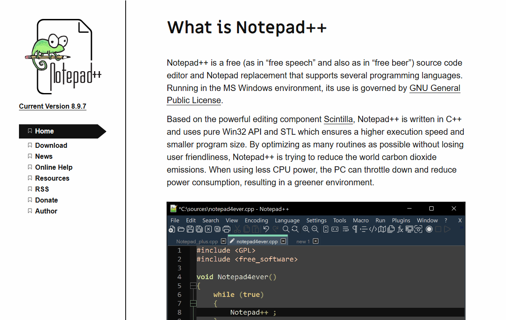506x320 pixels.
Task: Click the Save All toolbar icon
Action: point(199,229)
